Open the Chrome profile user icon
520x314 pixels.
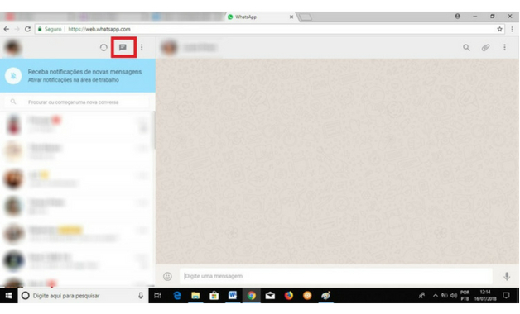[457, 17]
